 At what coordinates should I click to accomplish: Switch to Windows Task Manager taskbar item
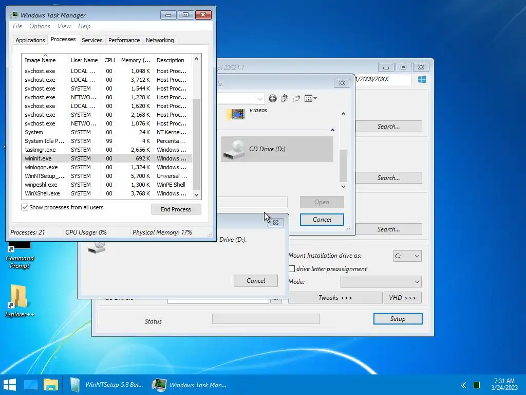pyautogui.click(x=190, y=385)
